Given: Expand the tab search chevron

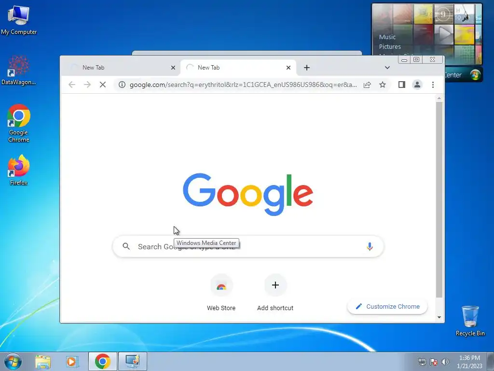Looking at the screenshot, I should (x=387, y=68).
